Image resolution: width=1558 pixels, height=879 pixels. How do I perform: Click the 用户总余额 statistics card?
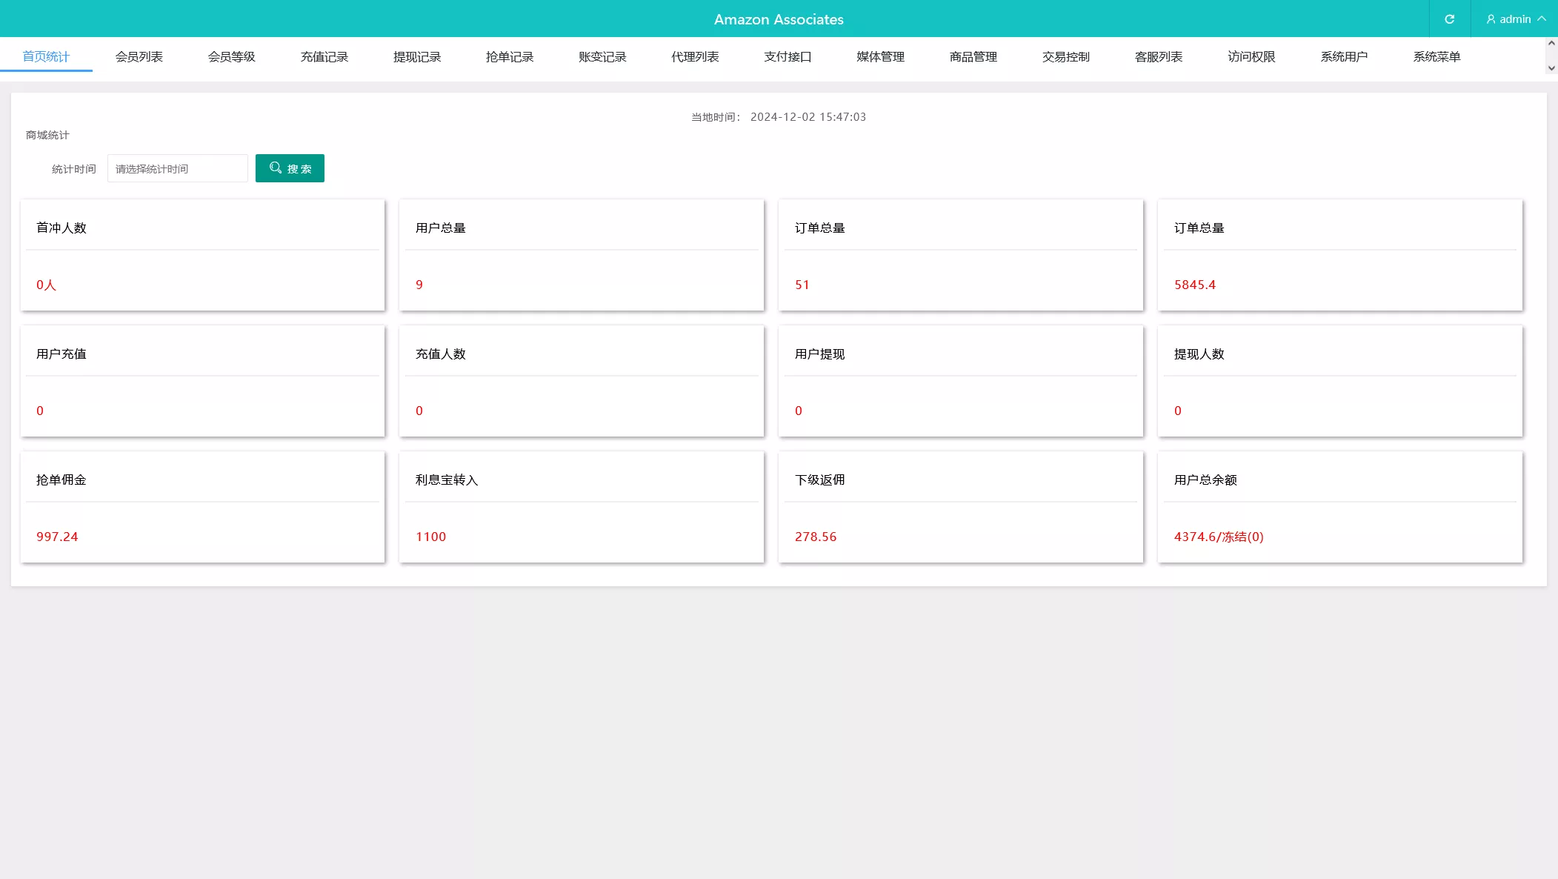click(x=1339, y=507)
